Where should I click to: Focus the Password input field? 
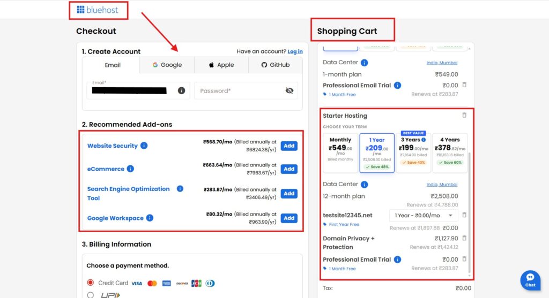(x=246, y=91)
